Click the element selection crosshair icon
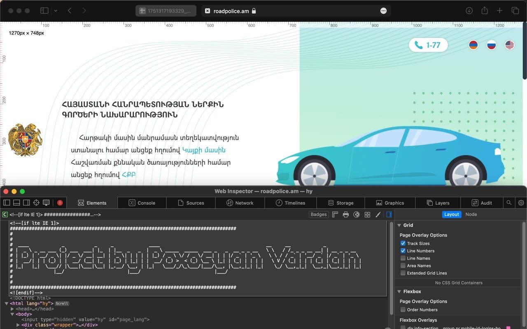This screenshot has width=527, height=329. (36, 203)
